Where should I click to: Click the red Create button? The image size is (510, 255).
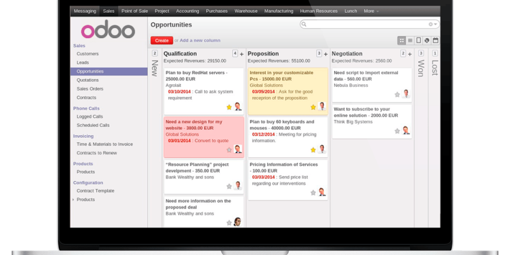(162, 40)
